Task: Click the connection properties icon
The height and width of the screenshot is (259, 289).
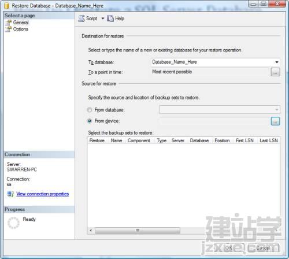Action: (10, 194)
